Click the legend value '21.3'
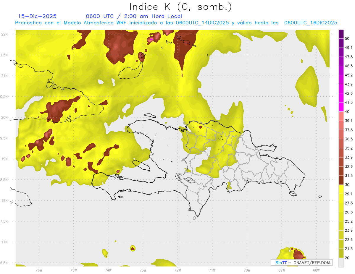This screenshot has width=355, height=274. tap(349, 249)
